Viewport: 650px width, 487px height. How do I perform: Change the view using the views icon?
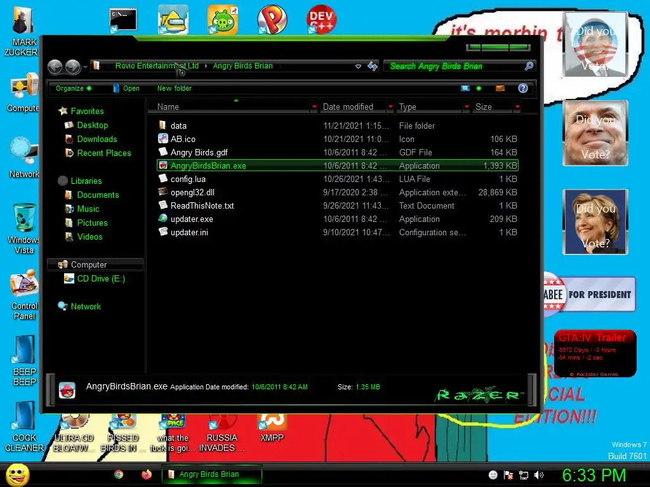pos(465,88)
